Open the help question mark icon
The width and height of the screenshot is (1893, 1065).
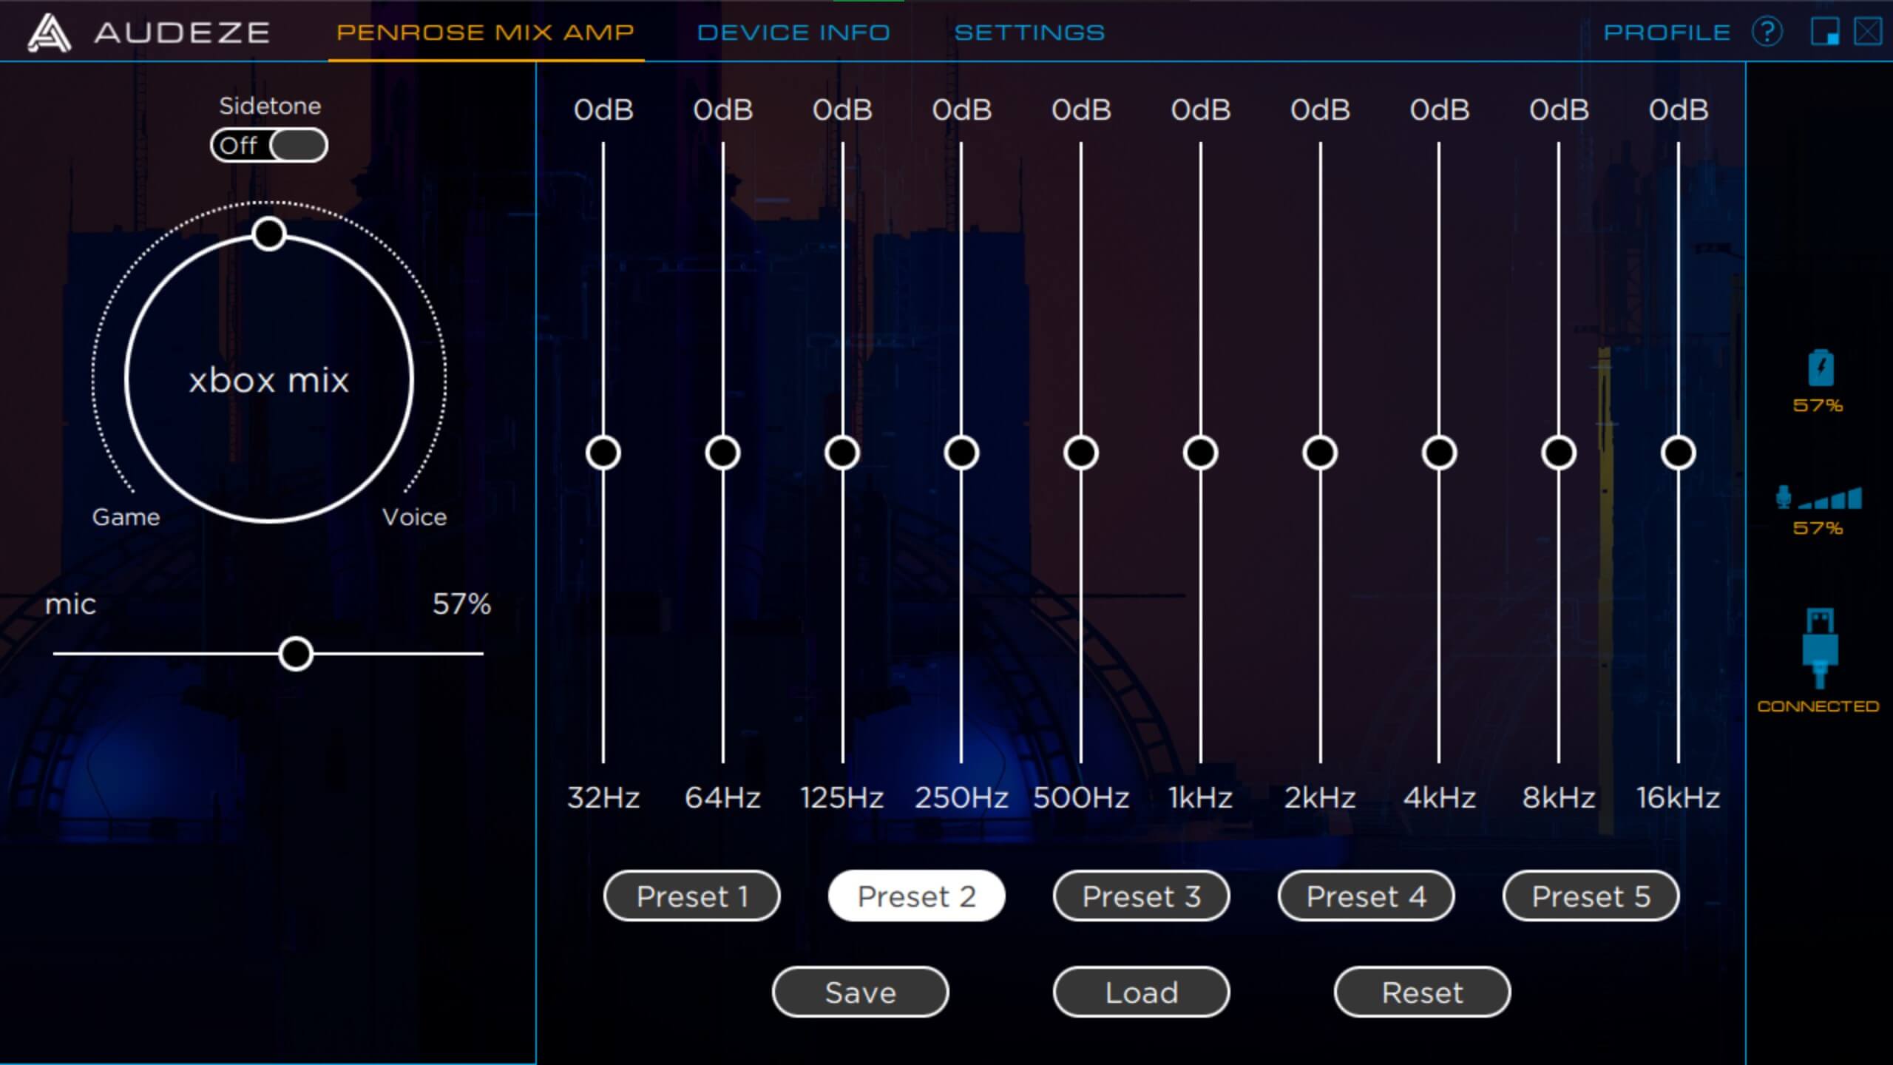1767,33
